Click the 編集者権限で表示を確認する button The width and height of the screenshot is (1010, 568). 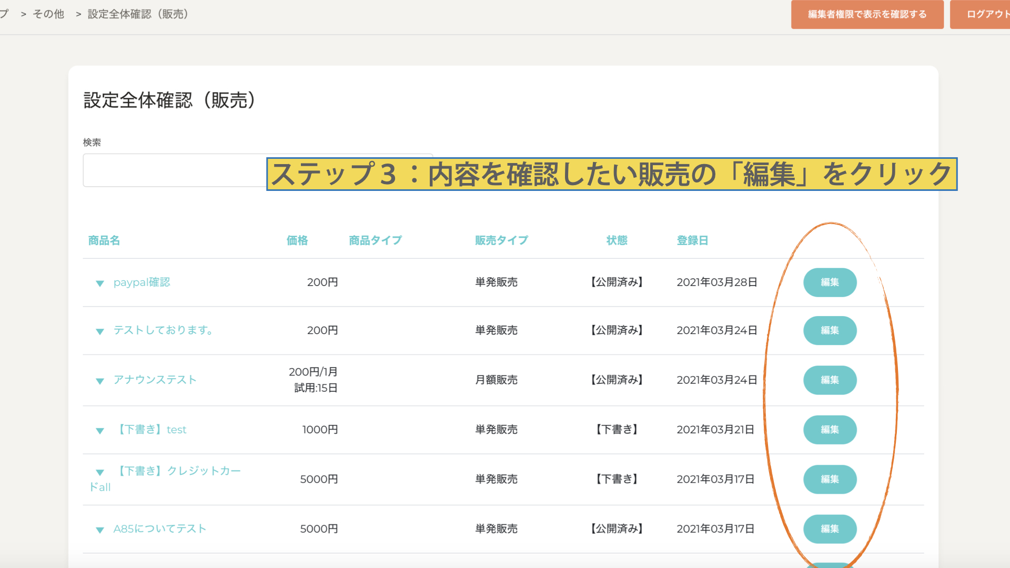point(867,14)
